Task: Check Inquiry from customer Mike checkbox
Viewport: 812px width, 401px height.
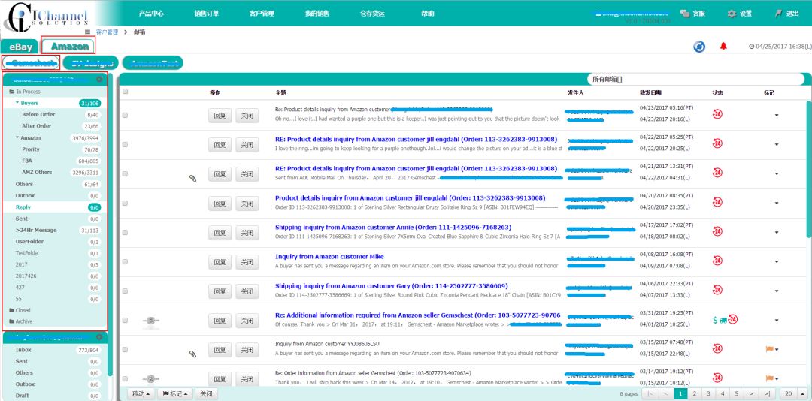Action: [125, 262]
